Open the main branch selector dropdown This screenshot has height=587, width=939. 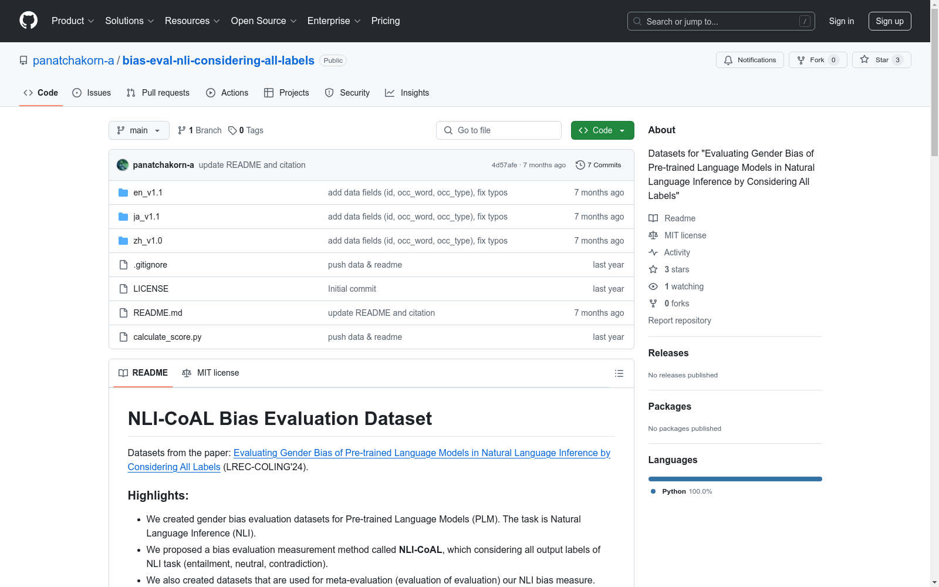pyautogui.click(x=139, y=130)
